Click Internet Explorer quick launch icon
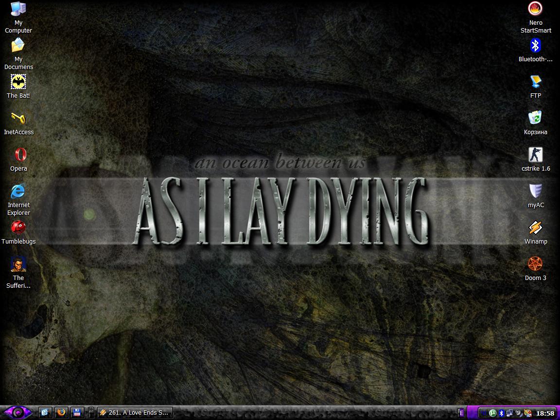 (x=45, y=413)
